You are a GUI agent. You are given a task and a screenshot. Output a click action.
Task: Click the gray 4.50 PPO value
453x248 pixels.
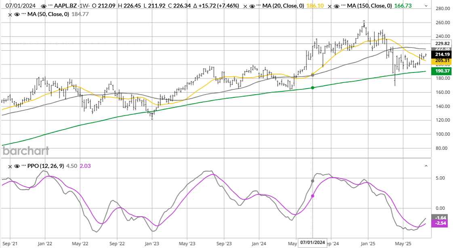72,166
